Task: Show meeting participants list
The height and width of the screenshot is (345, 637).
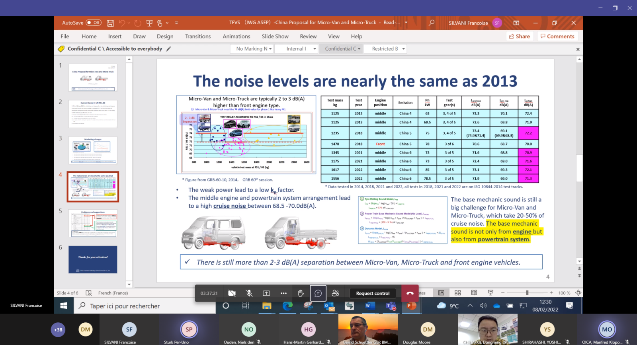Action: tap(336, 293)
